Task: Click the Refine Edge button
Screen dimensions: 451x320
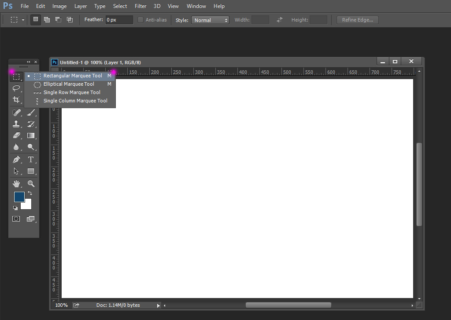Action: (358, 20)
